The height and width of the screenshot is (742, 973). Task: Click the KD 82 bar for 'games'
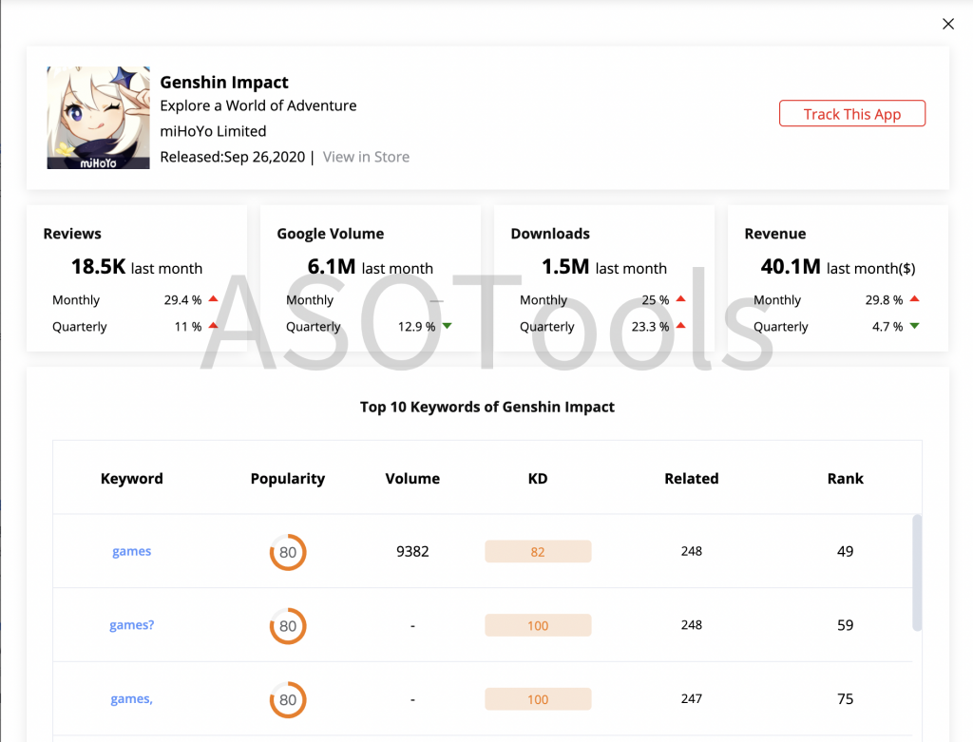pyautogui.click(x=538, y=552)
